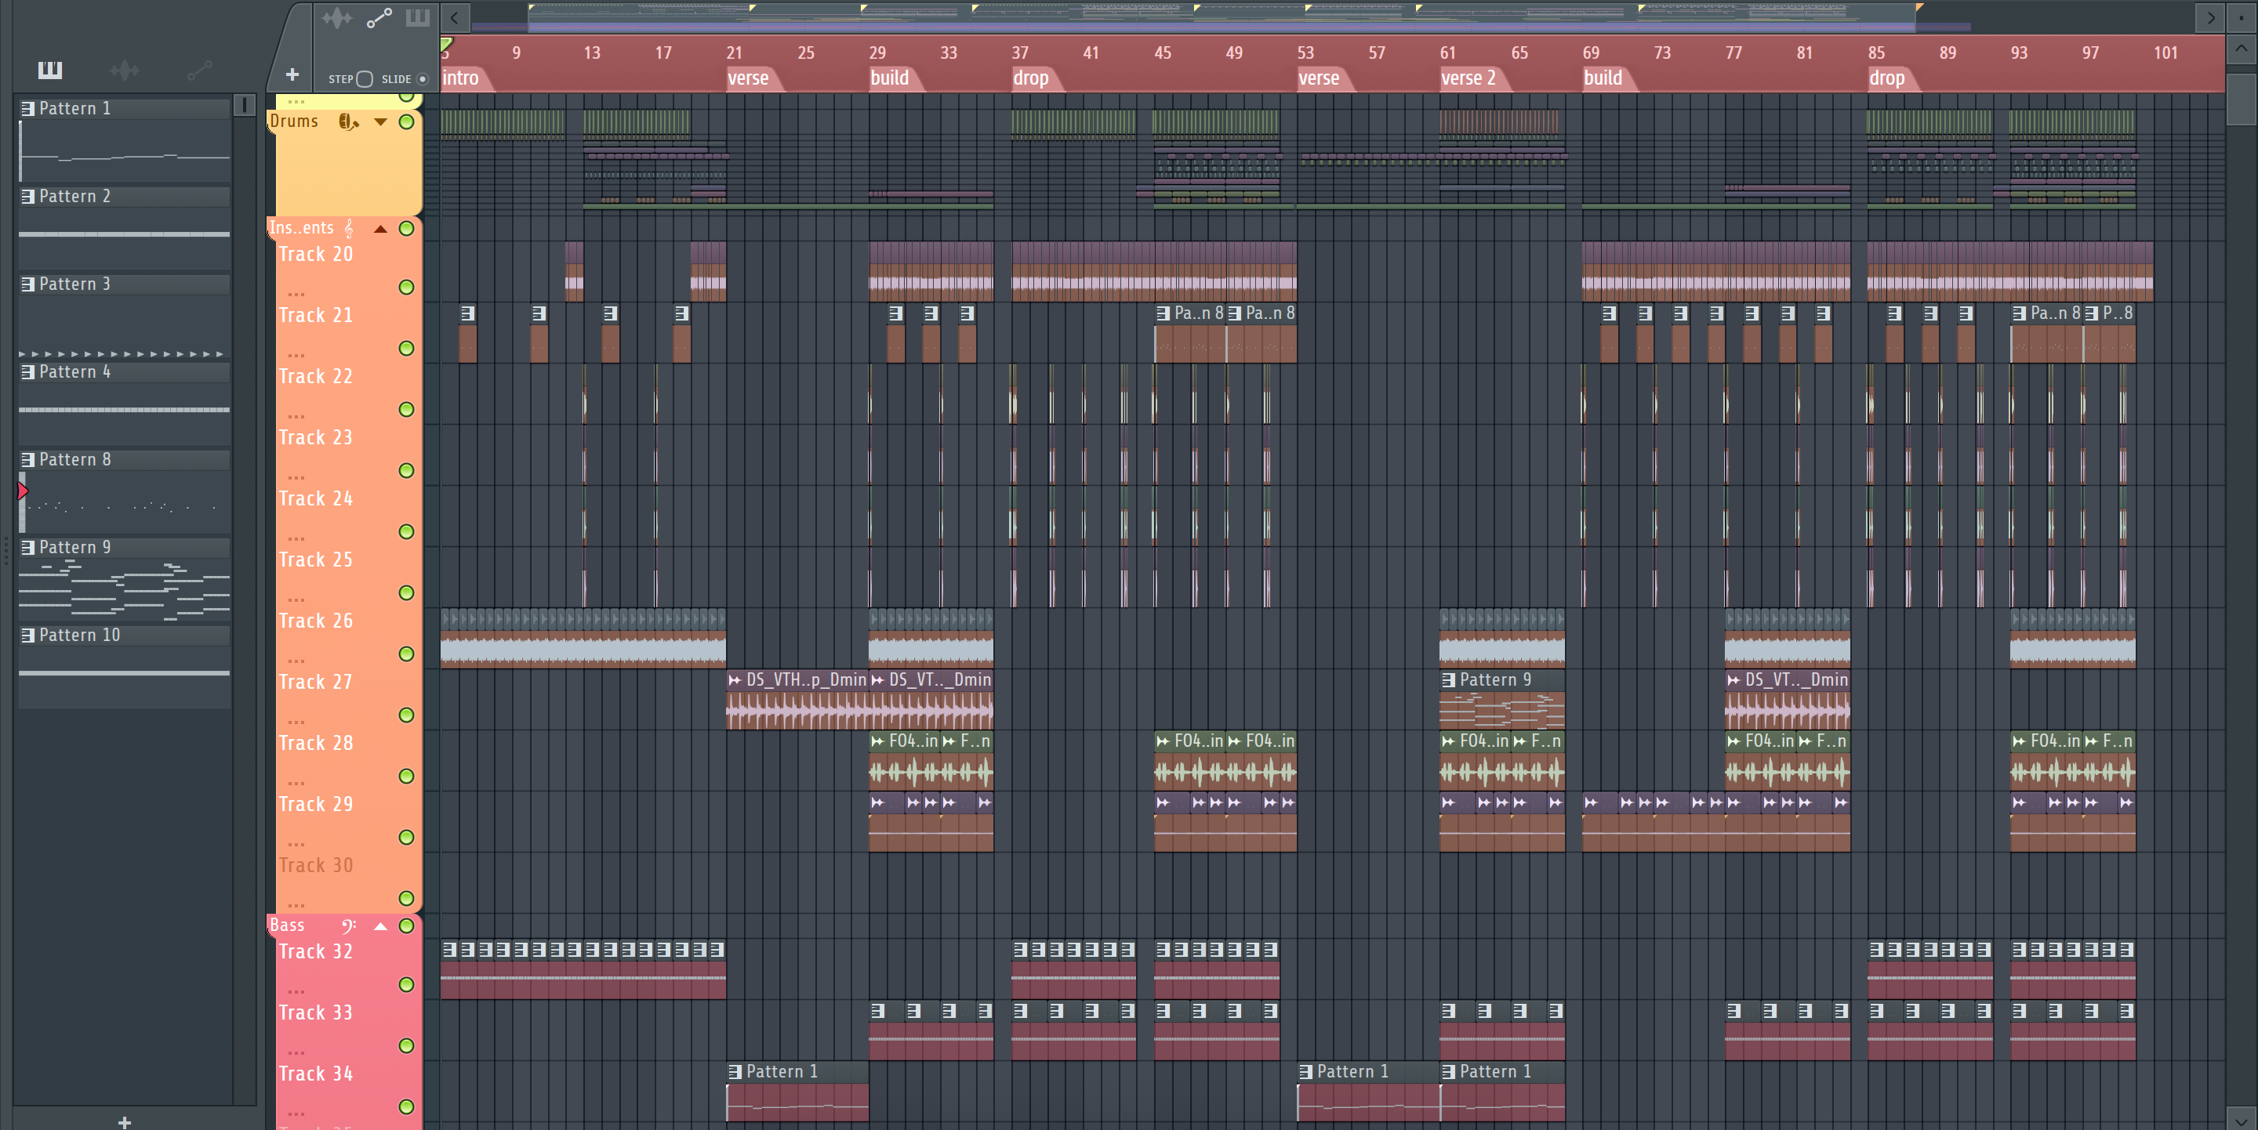Jump to the first verse marker
The image size is (2258, 1130).
tap(752, 78)
